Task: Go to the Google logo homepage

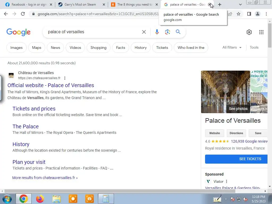Action: (18, 32)
